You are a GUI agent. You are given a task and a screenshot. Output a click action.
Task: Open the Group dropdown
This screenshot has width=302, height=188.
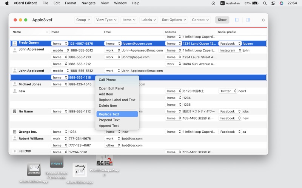(x=83, y=20)
